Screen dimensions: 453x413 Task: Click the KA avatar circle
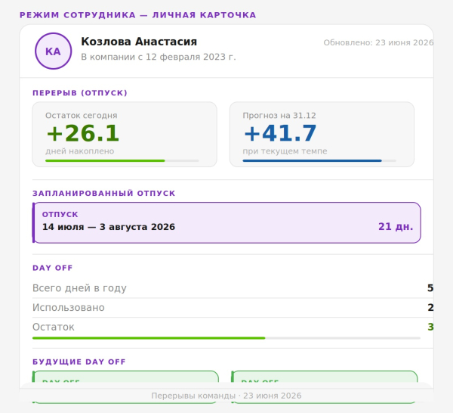pos(53,51)
